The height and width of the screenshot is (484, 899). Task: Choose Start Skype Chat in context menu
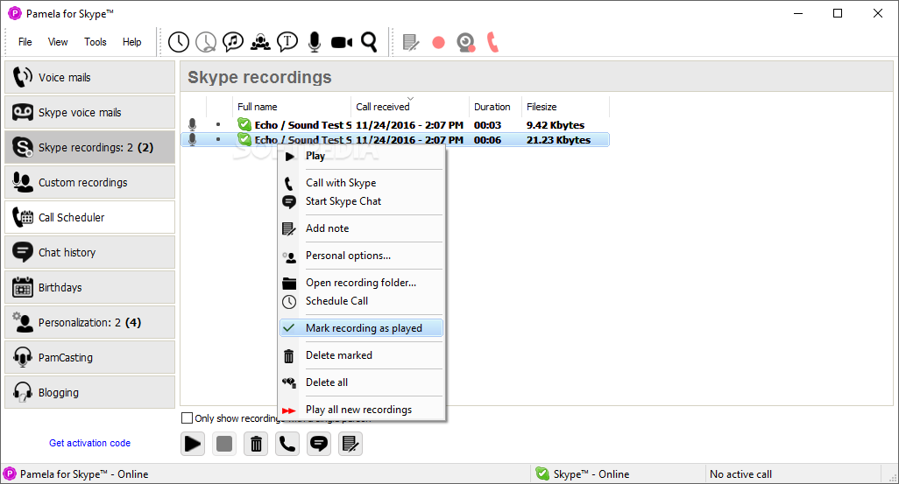(361, 201)
